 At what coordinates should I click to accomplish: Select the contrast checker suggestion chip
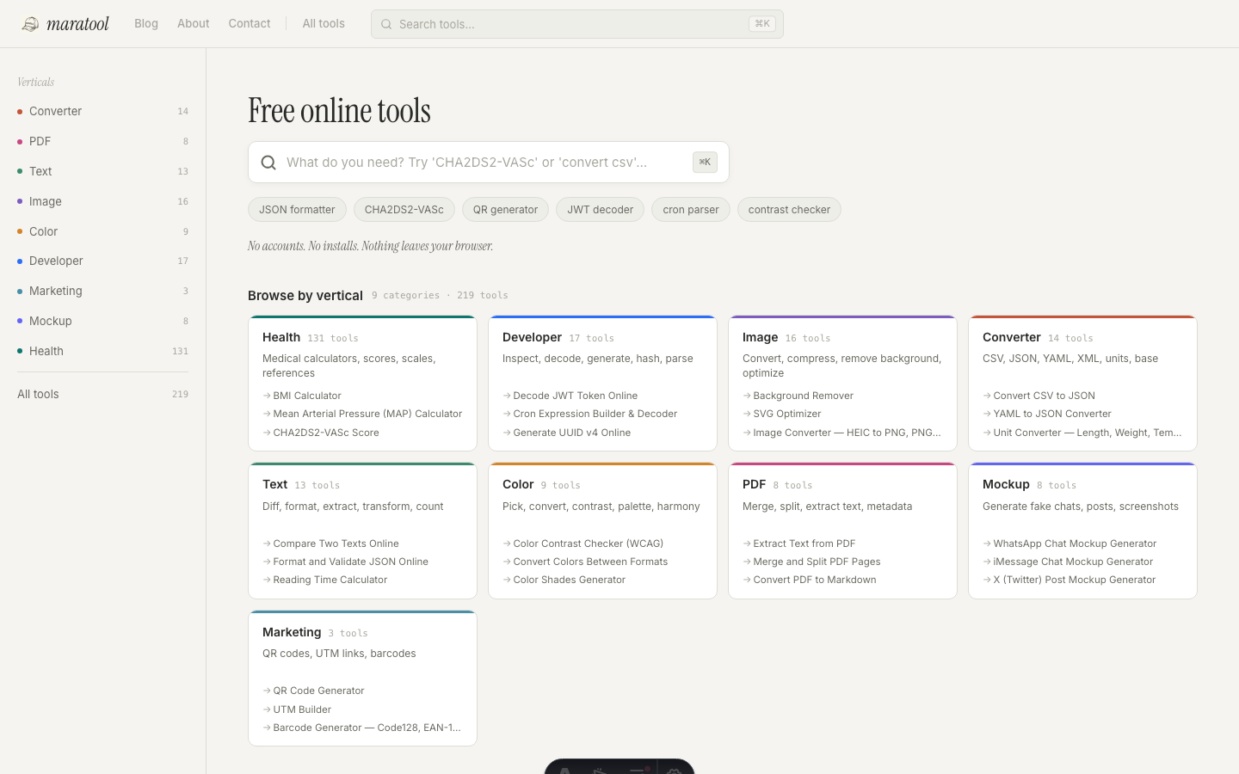pos(789,210)
